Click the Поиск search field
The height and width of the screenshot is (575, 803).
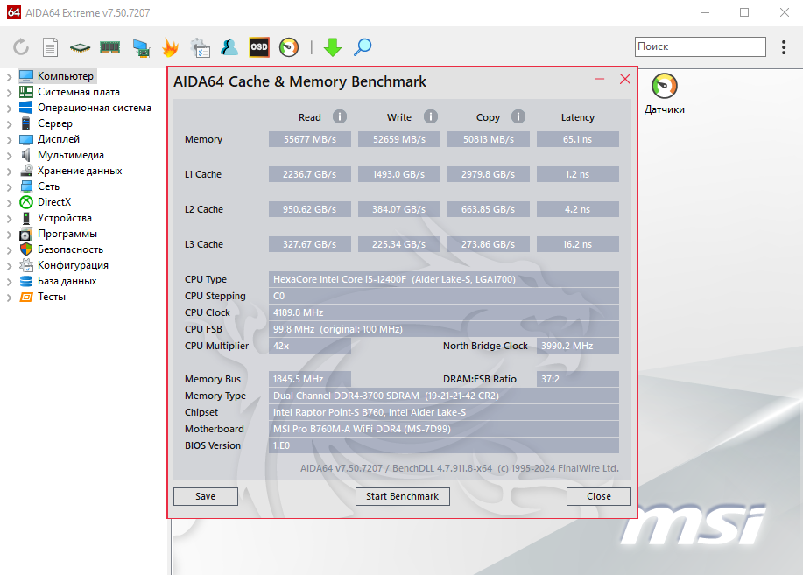point(700,46)
